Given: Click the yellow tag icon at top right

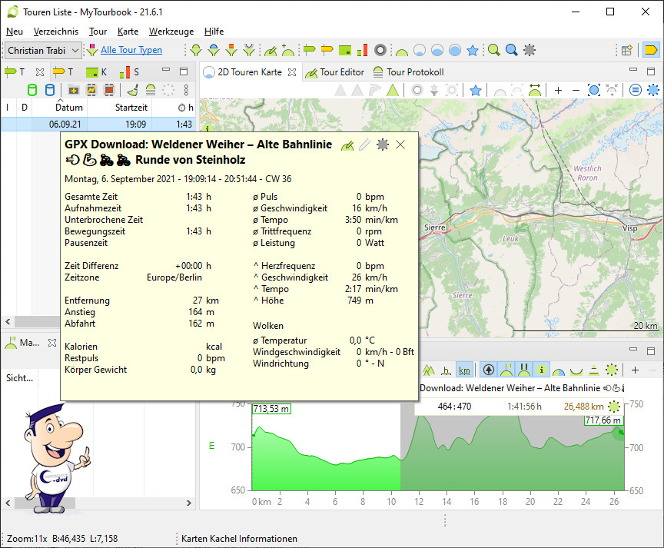Looking at the screenshot, I should (x=650, y=51).
